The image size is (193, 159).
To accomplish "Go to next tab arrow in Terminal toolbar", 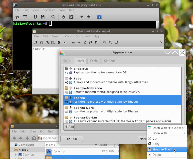I will pyautogui.click(x=89, y=17).
